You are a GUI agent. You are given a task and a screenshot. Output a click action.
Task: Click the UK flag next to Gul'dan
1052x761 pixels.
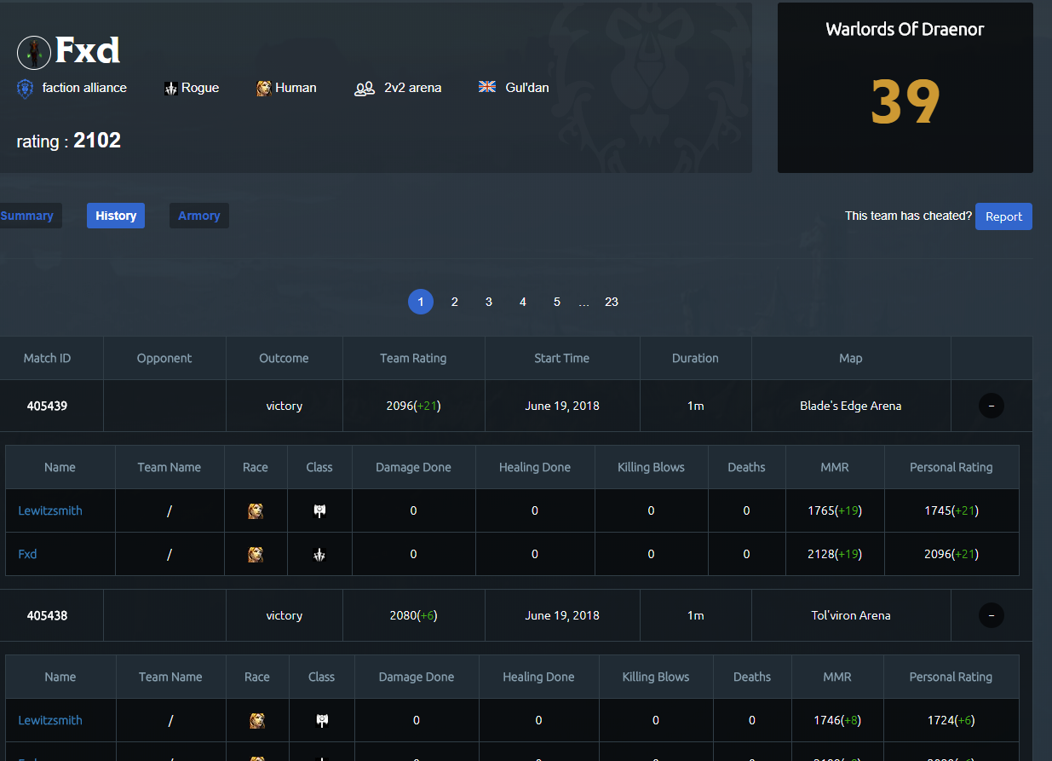487,87
